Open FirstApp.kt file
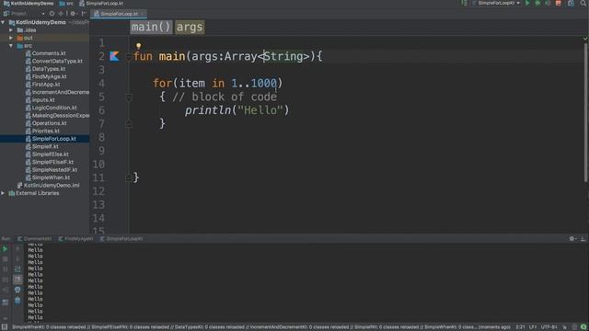 [x=42, y=85]
